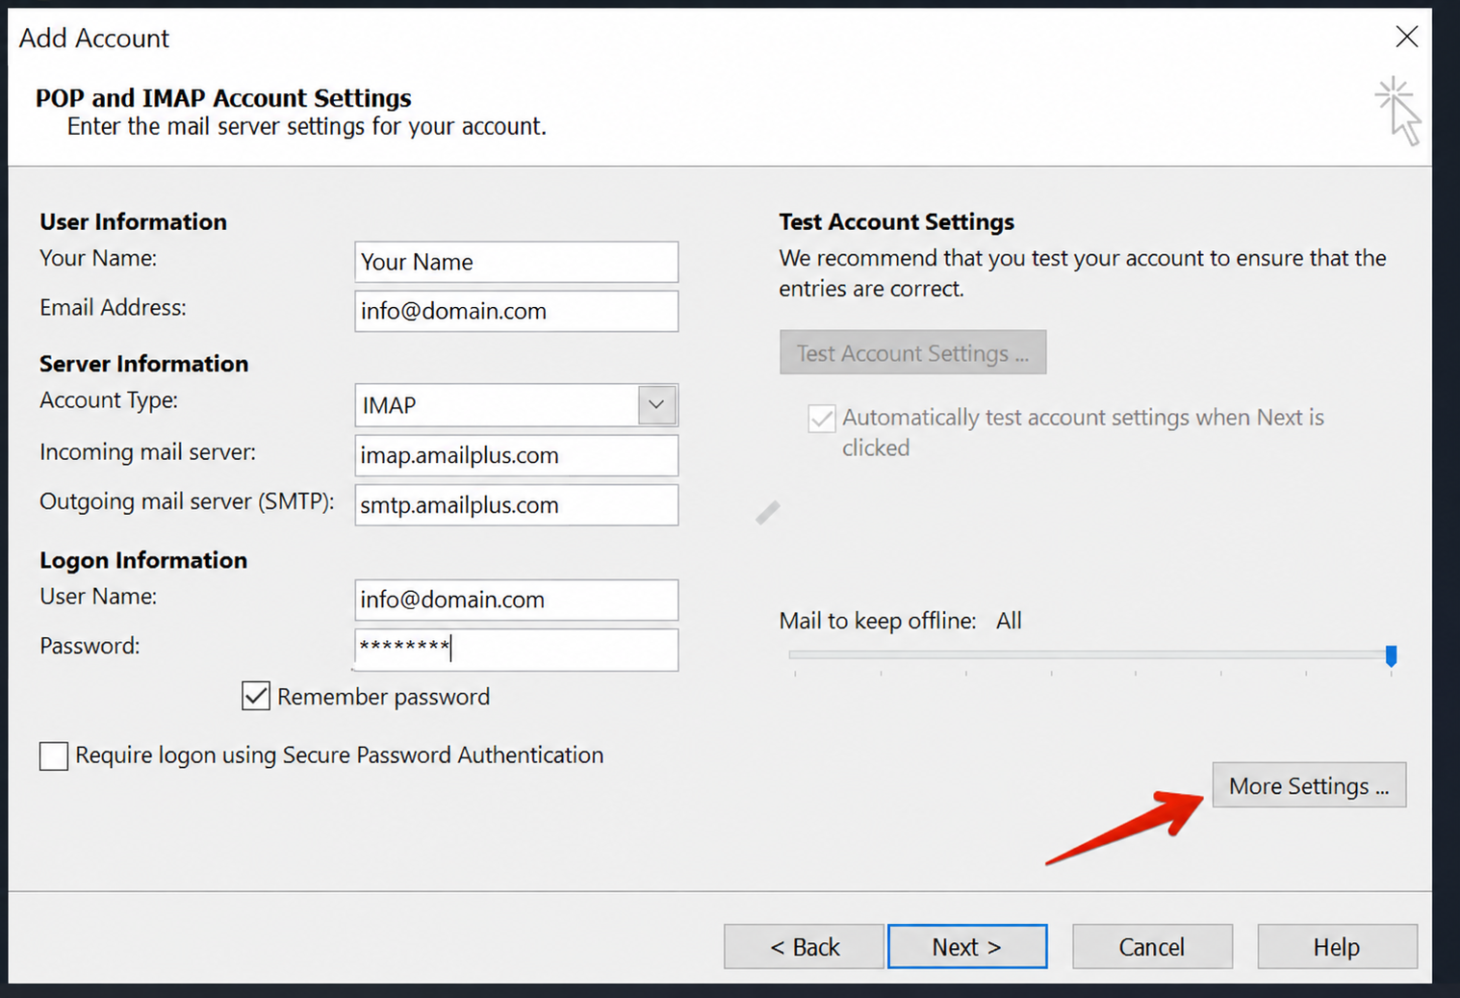Click the Next button

click(x=967, y=947)
